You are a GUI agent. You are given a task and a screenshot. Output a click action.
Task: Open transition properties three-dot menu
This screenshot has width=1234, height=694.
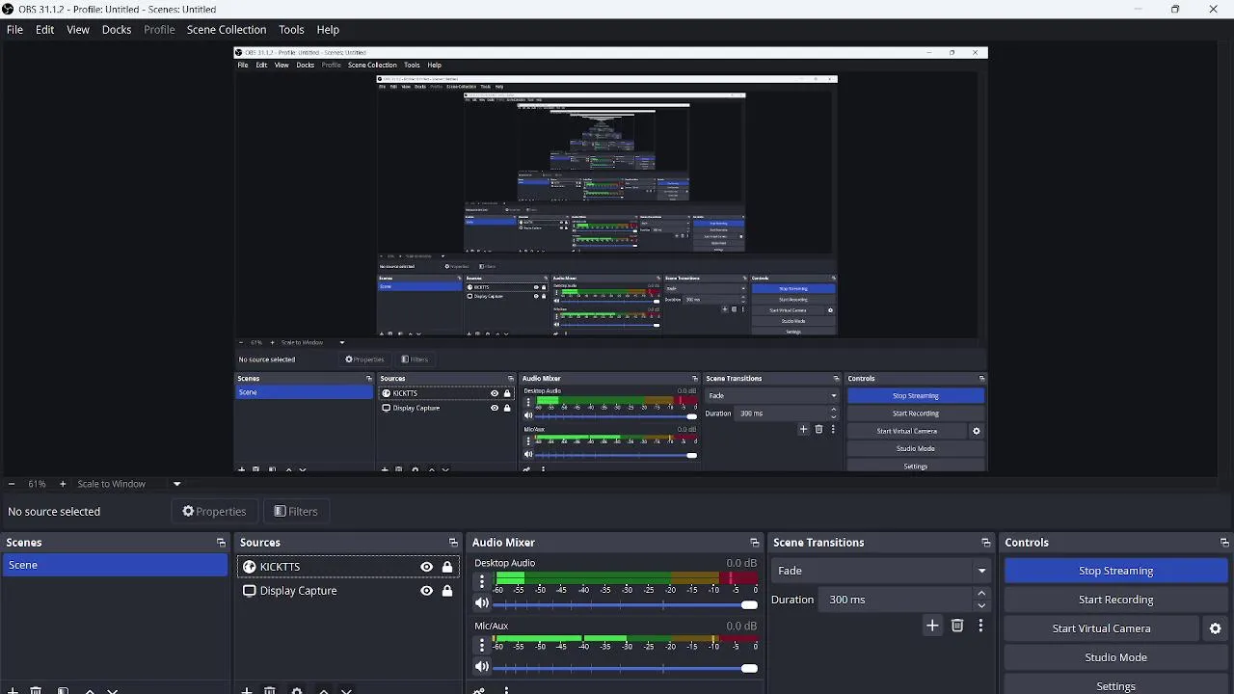[980, 626]
